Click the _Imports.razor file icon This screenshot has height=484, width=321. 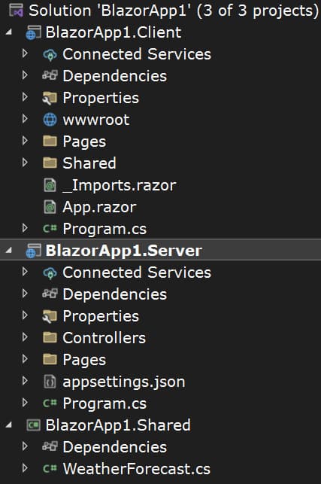[50, 185]
